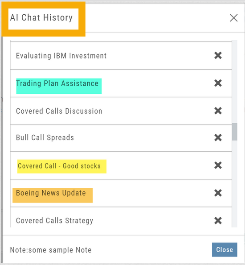245x265 pixels.
Task: Remove the Boeing News Update chat
Action: (x=218, y=193)
